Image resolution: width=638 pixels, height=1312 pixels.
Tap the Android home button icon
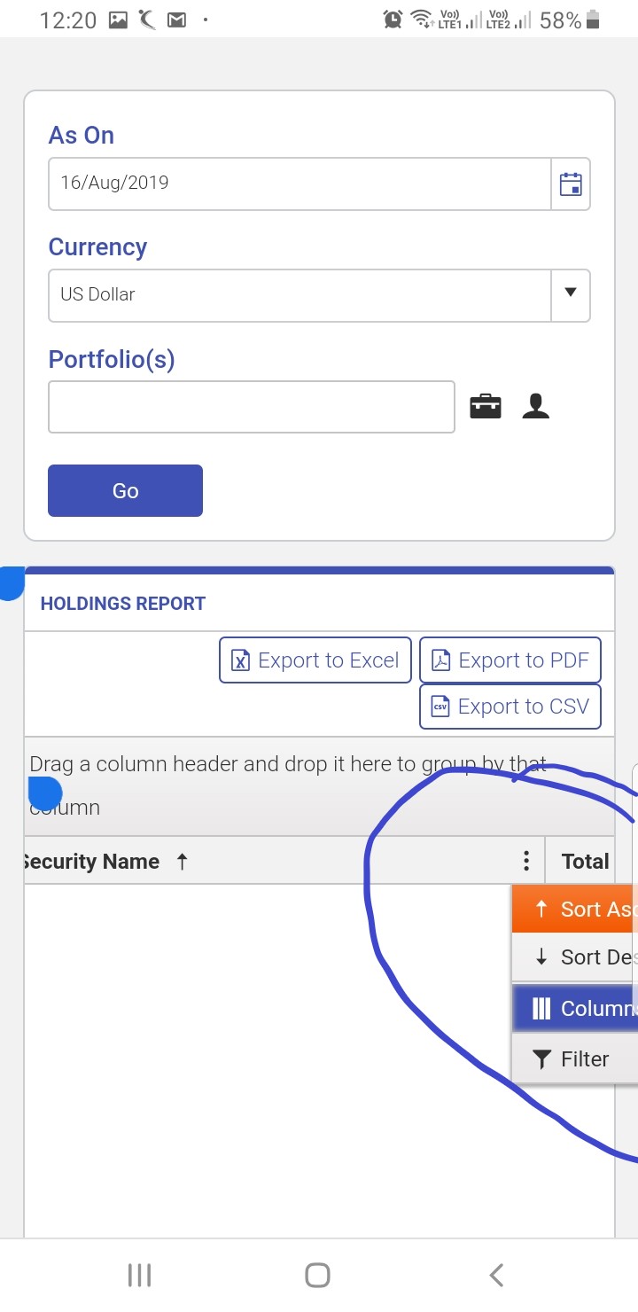pos(317,1275)
